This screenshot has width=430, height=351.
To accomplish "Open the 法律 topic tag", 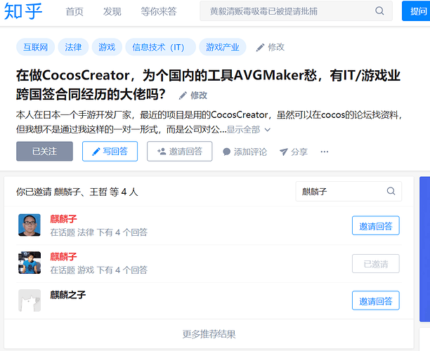I will click(x=73, y=47).
